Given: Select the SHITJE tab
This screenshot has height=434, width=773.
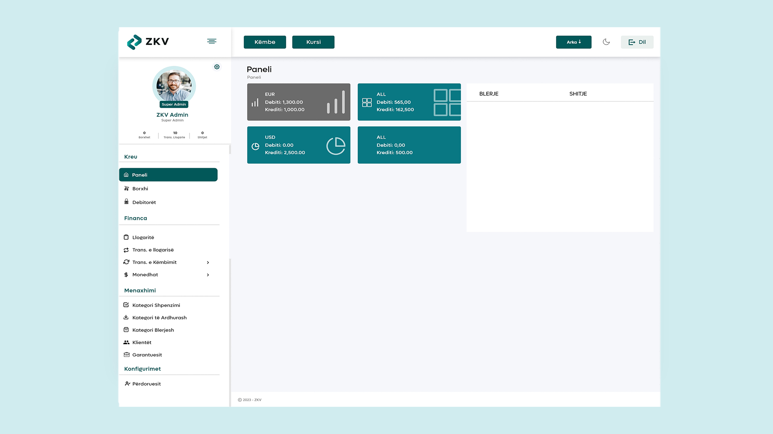Looking at the screenshot, I should pyautogui.click(x=578, y=94).
